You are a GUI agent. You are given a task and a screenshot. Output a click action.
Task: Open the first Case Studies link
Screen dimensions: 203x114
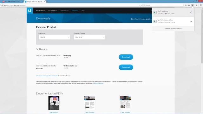tap(89, 112)
